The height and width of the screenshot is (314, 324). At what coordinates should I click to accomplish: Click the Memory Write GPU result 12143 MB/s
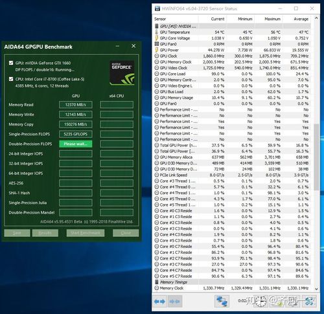pyautogui.click(x=76, y=115)
